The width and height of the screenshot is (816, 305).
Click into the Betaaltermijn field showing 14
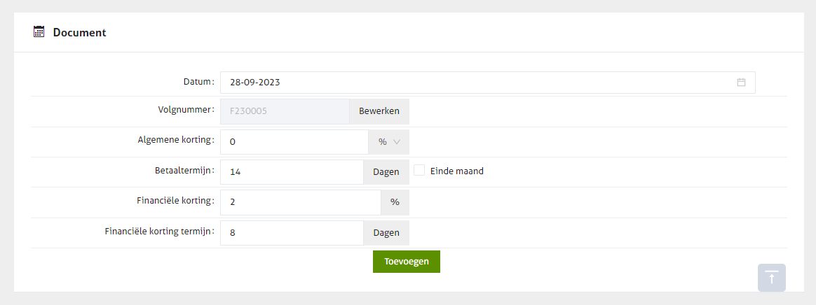[x=291, y=172]
